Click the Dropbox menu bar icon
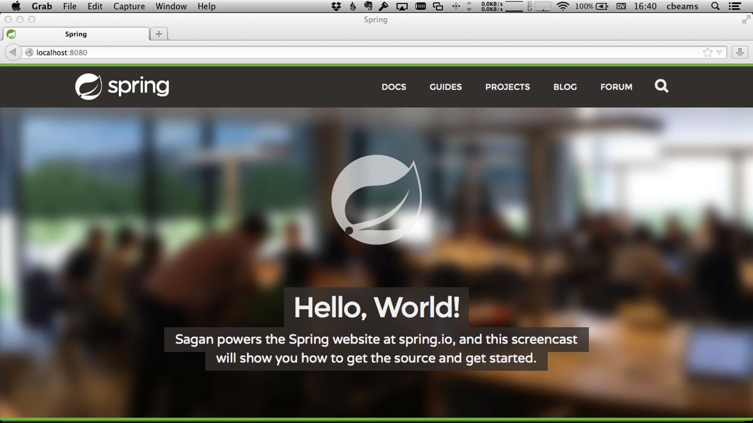This screenshot has width=753, height=423. 336,6
